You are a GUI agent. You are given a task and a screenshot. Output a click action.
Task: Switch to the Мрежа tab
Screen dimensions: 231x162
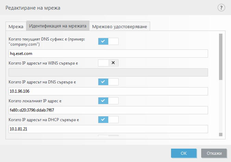coord(16,26)
